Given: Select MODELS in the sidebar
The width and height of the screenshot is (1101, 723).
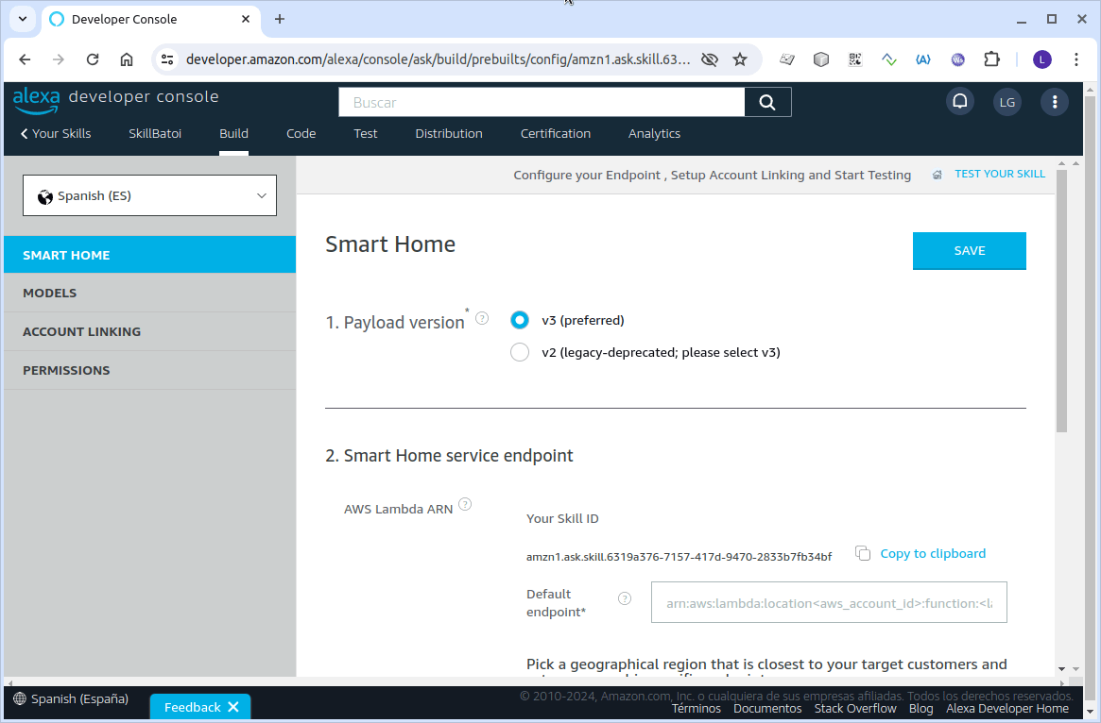Looking at the screenshot, I should [149, 293].
